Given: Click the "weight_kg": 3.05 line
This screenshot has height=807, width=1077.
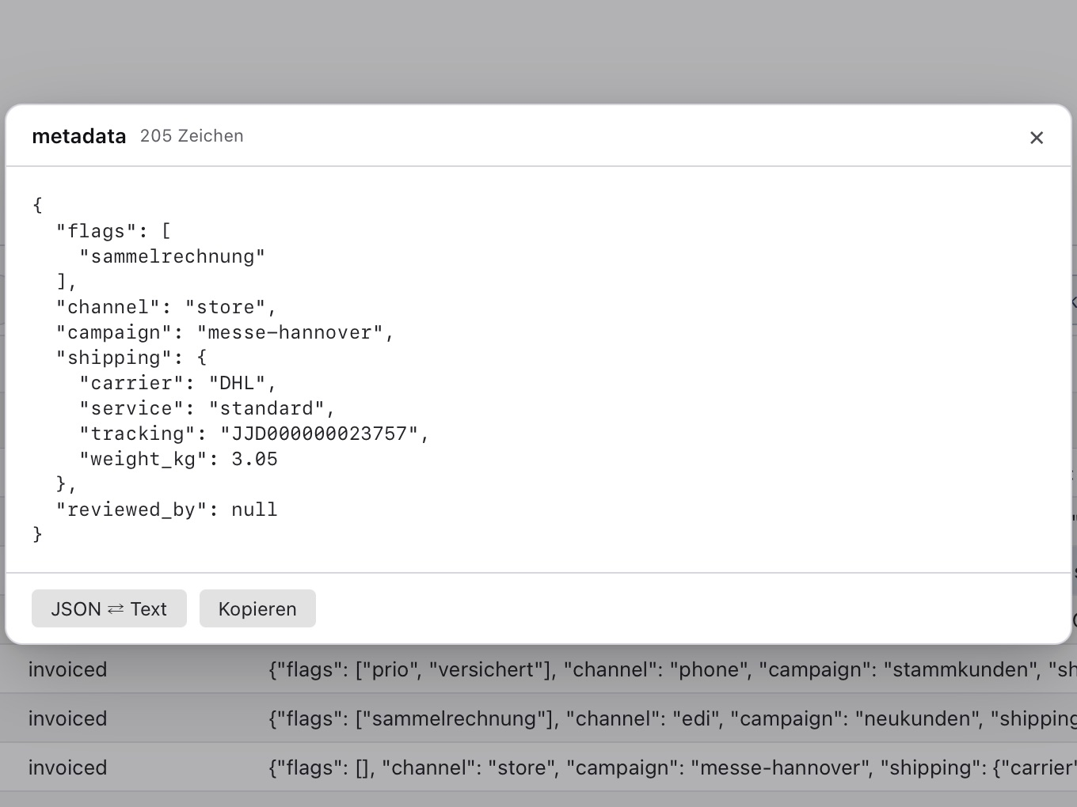Looking at the screenshot, I should pos(178,459).
